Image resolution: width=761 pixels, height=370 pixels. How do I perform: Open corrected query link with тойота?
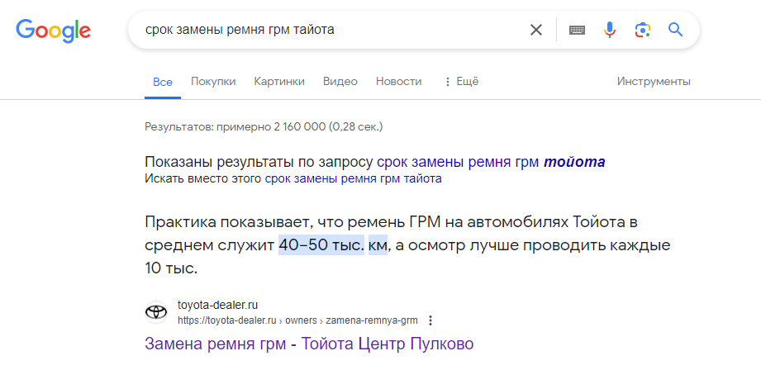[491, 161]
